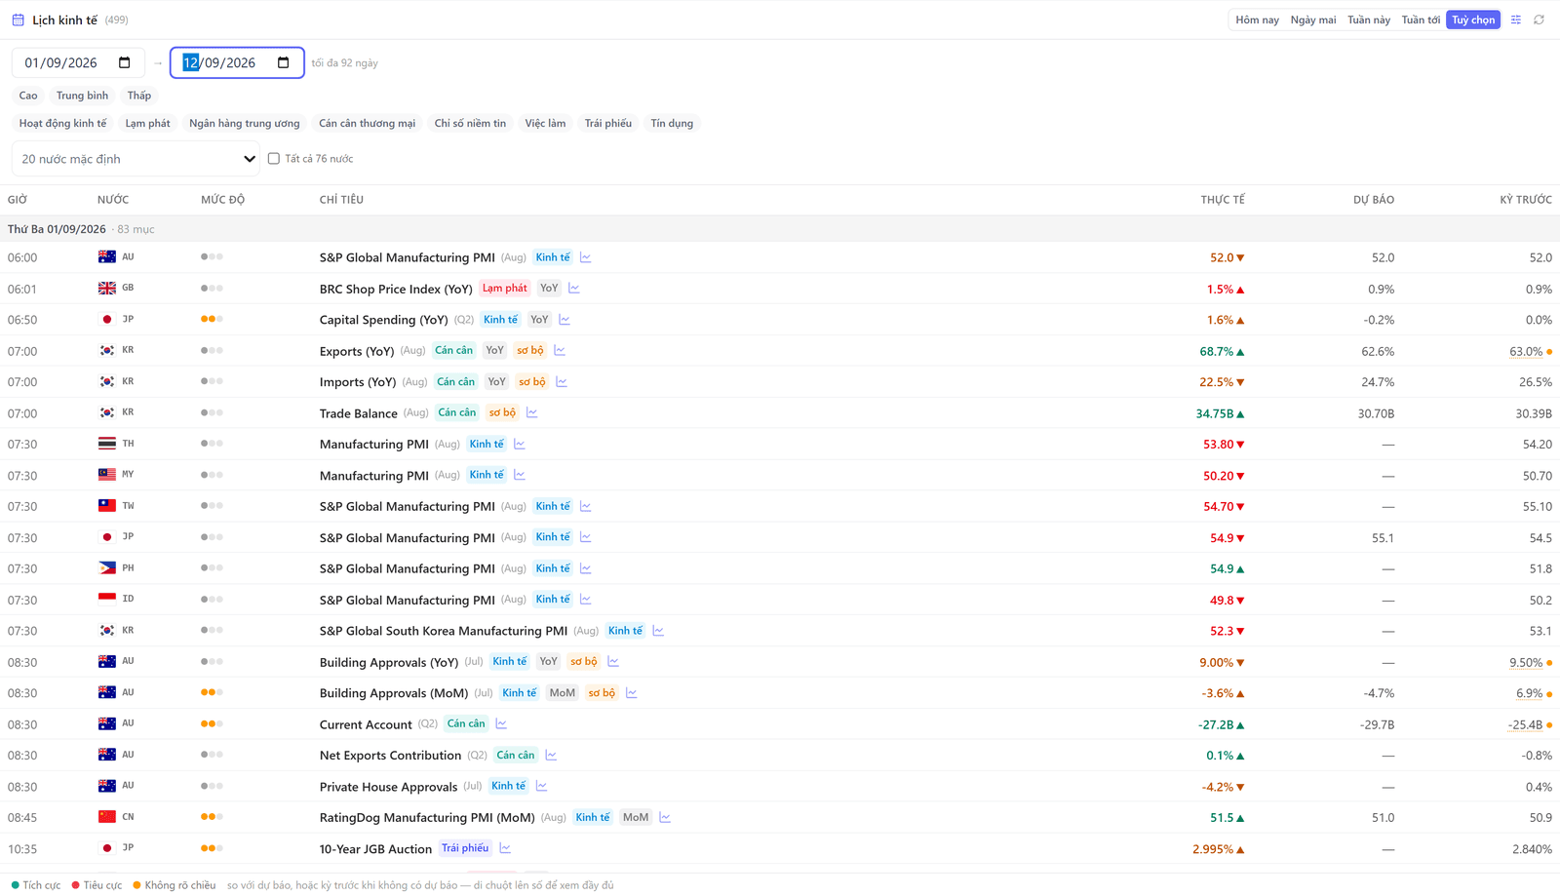
Task: Click the start date field 01/09/2026
Action: click(78, 62)
